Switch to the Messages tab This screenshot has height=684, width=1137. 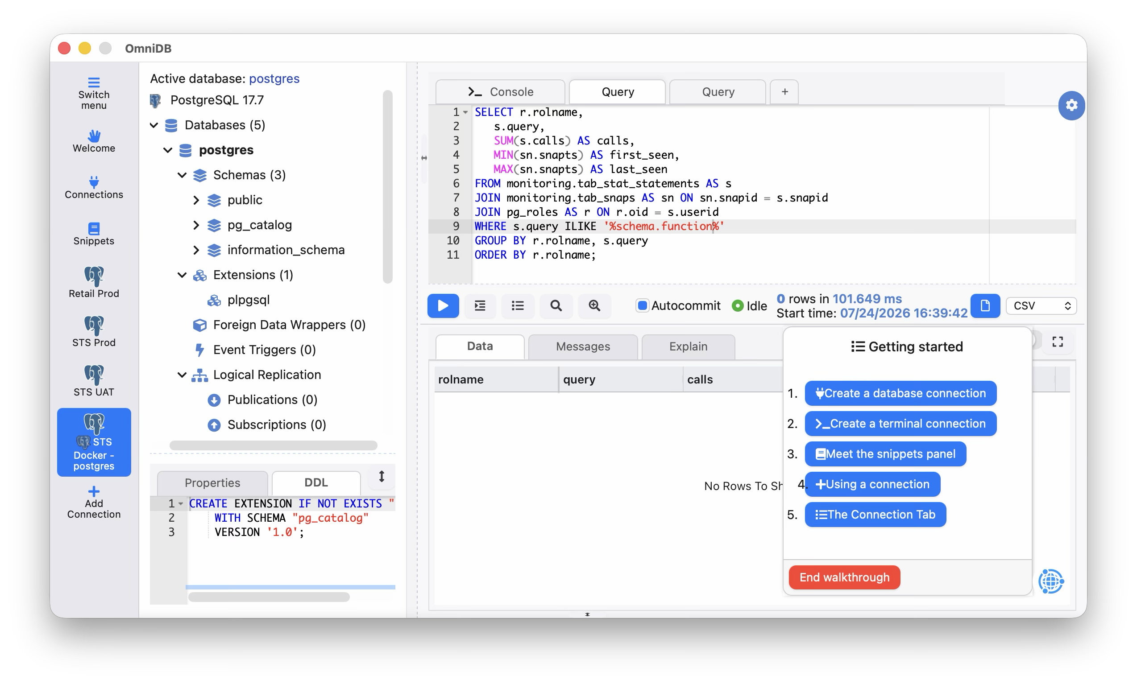583,346
